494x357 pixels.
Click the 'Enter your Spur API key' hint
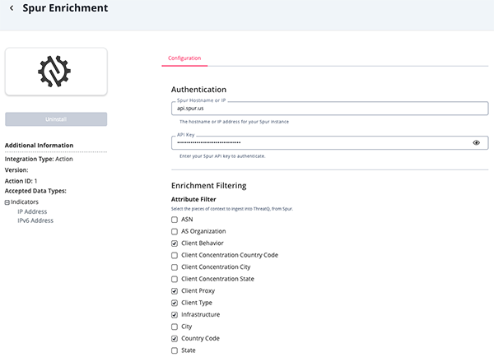pyautogui.click(x=222, y=156)
